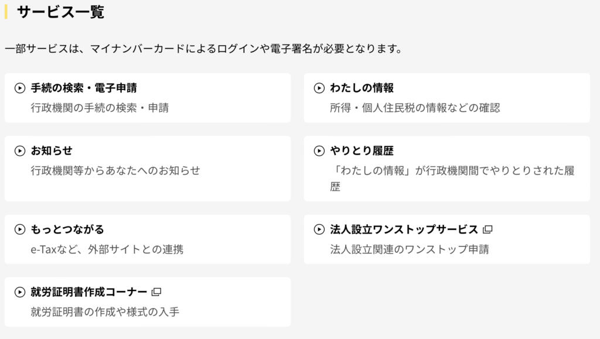Image resolution: width=600 pixels, height=339 pixels.
Task: Open the わたしの情報 service link
Action: pos(362,88)
